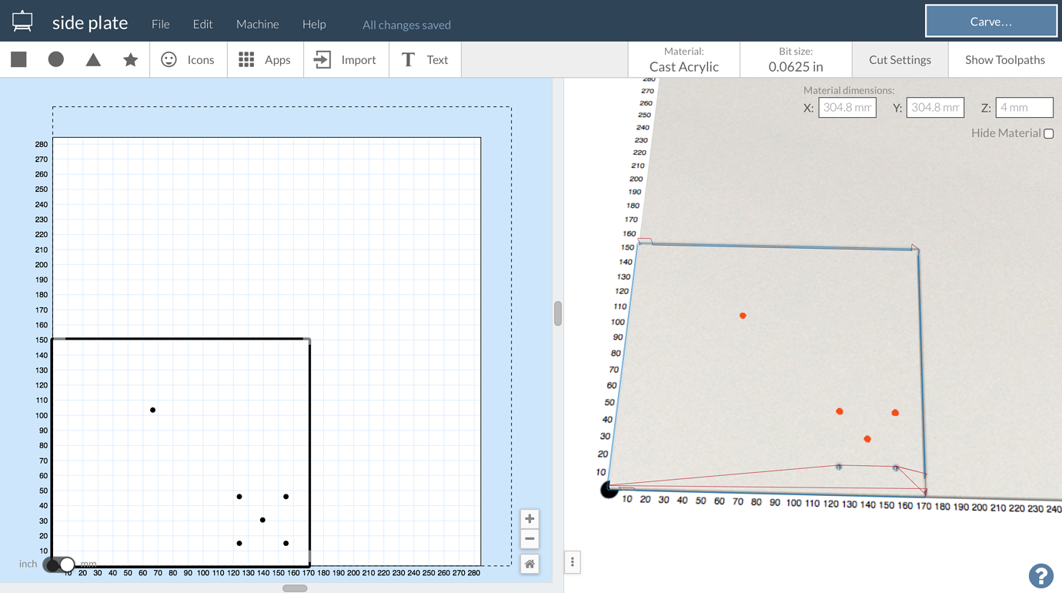Screen dimensions: 1062x593
Task: Toggle Show Toolpaths view
Action: coord(1004,59)
